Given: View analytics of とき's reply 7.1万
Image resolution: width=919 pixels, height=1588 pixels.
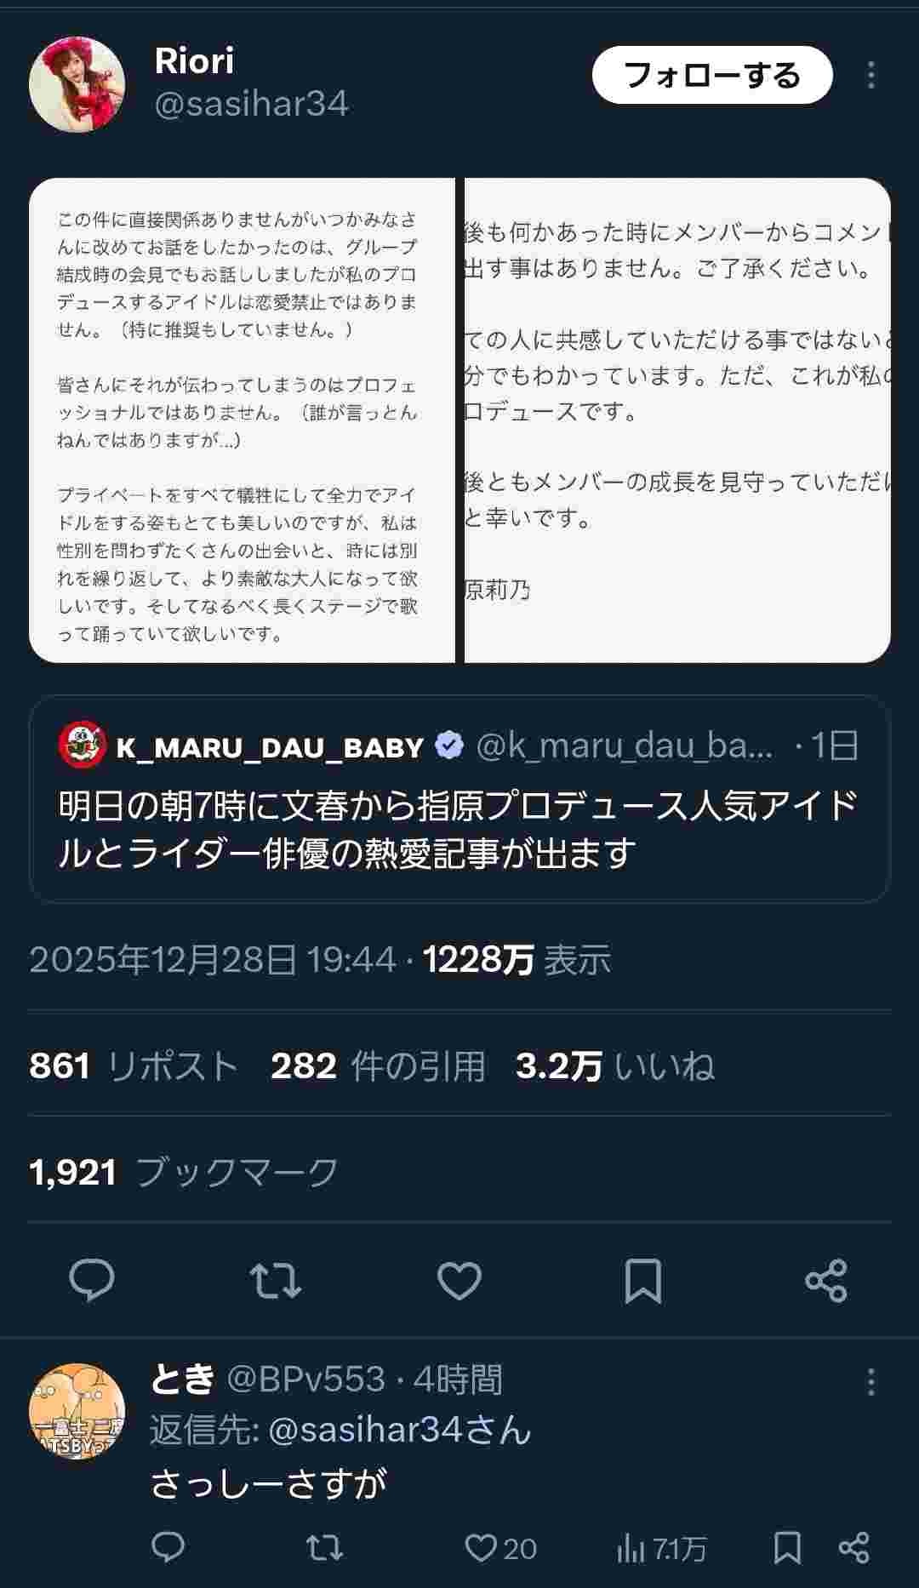Looking at the screenshot, I should tap(661, 1548).
